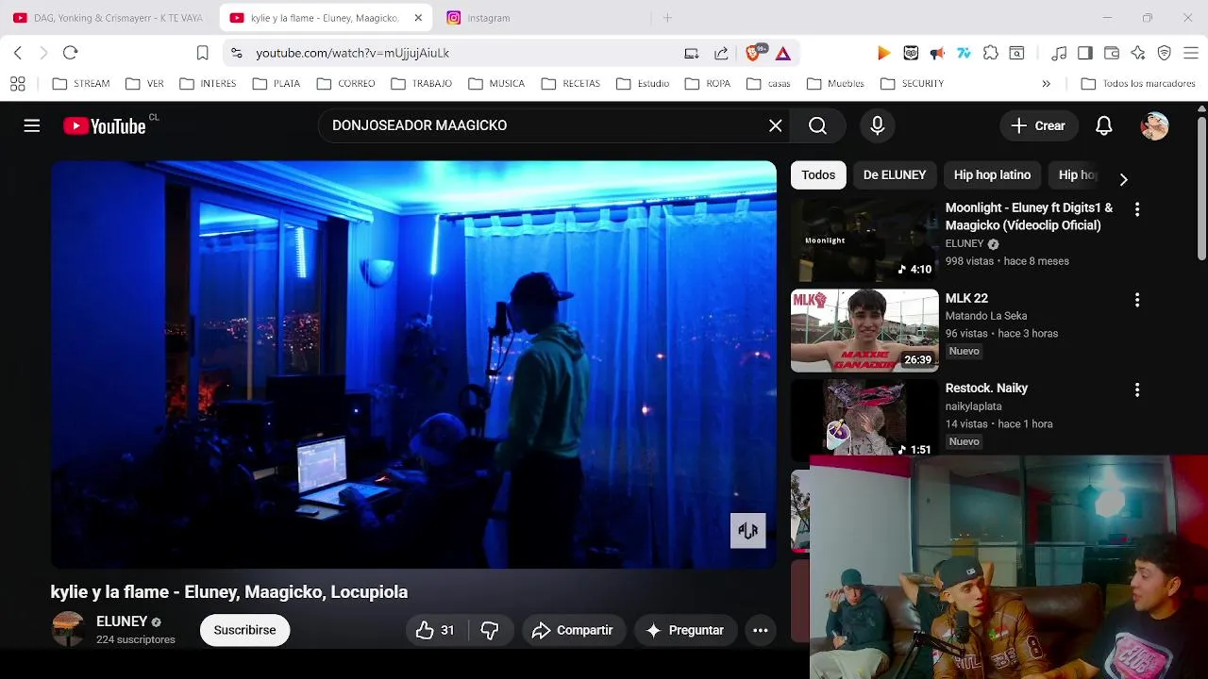Open a new browser tab
Screen dimensions: 1208x679
pyautogui.click(x=667, y=18)
